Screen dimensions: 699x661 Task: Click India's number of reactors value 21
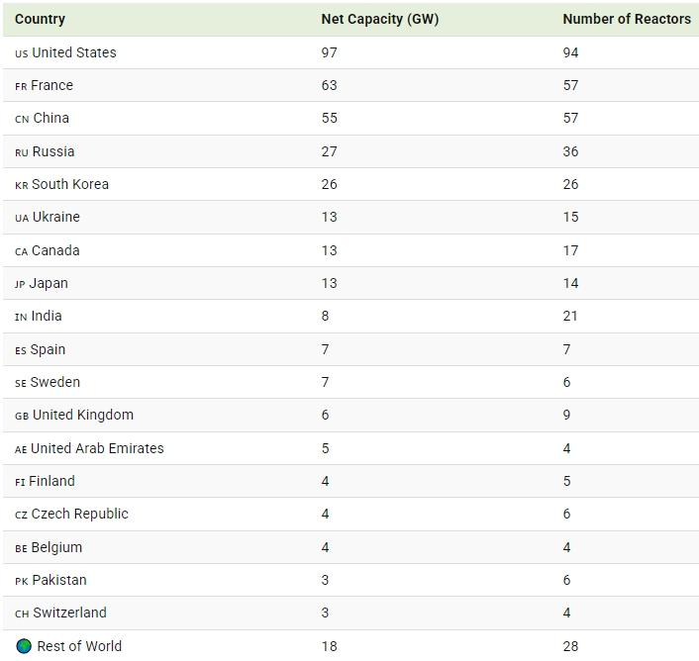[x=570, y=316]
